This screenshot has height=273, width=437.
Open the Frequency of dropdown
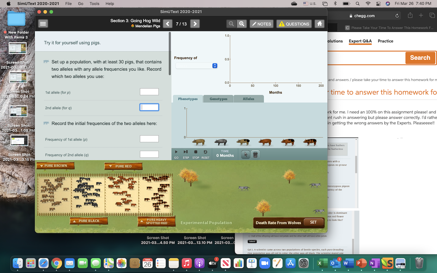(x=197, y=66)
